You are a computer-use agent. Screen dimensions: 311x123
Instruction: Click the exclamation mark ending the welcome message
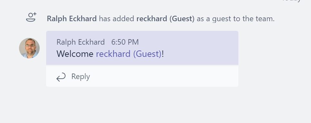tap(163, 54)
